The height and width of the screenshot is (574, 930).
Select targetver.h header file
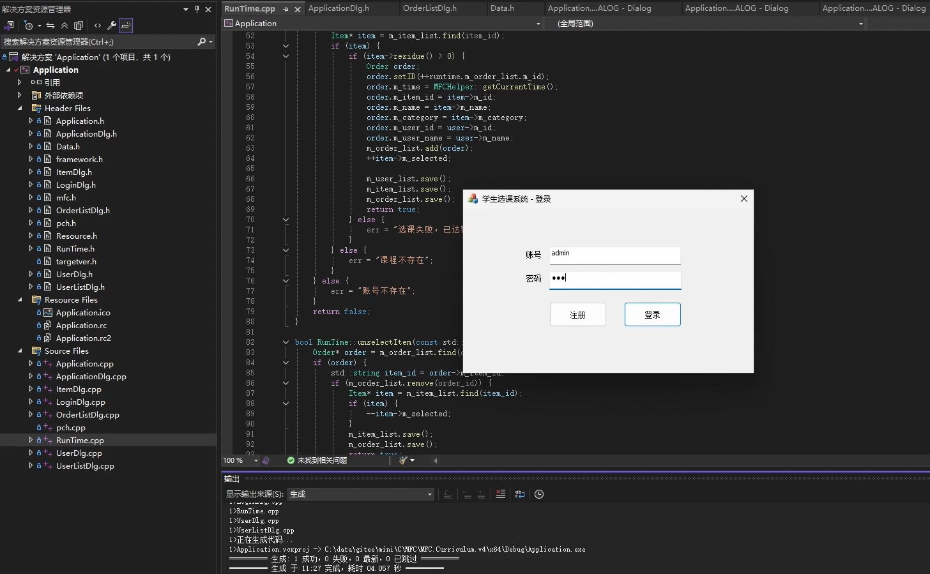coord(76,262)
